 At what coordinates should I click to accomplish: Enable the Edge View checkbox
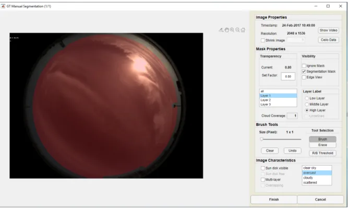click(304, 77)
